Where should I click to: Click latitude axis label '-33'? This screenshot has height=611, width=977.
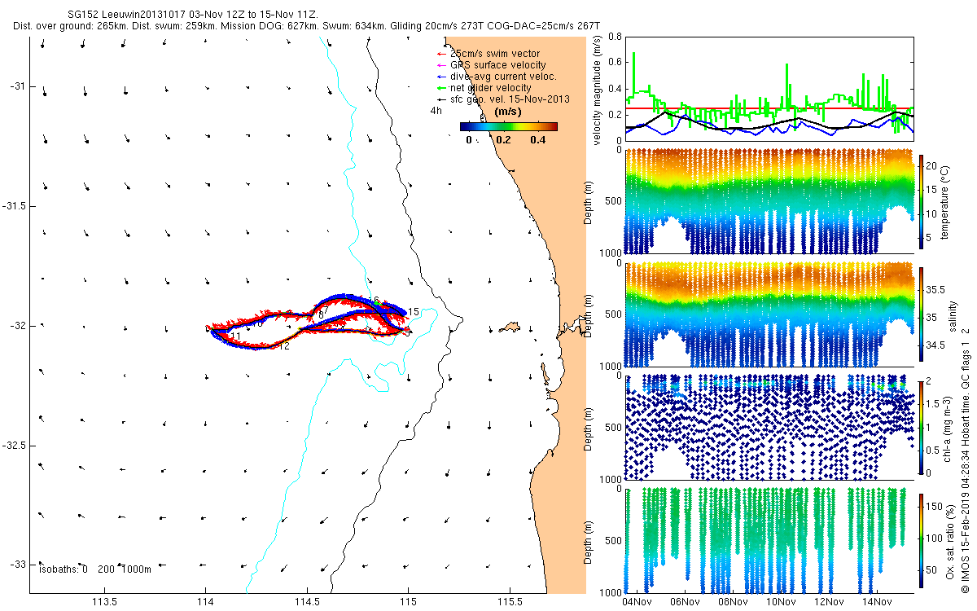(x=17, y=565)
